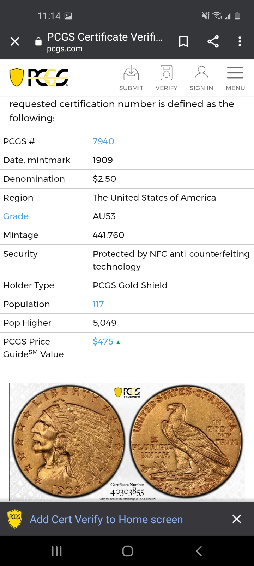Close the browser custom tab
The width and height of the screenshot is (254, 566).
pos(15,42)
